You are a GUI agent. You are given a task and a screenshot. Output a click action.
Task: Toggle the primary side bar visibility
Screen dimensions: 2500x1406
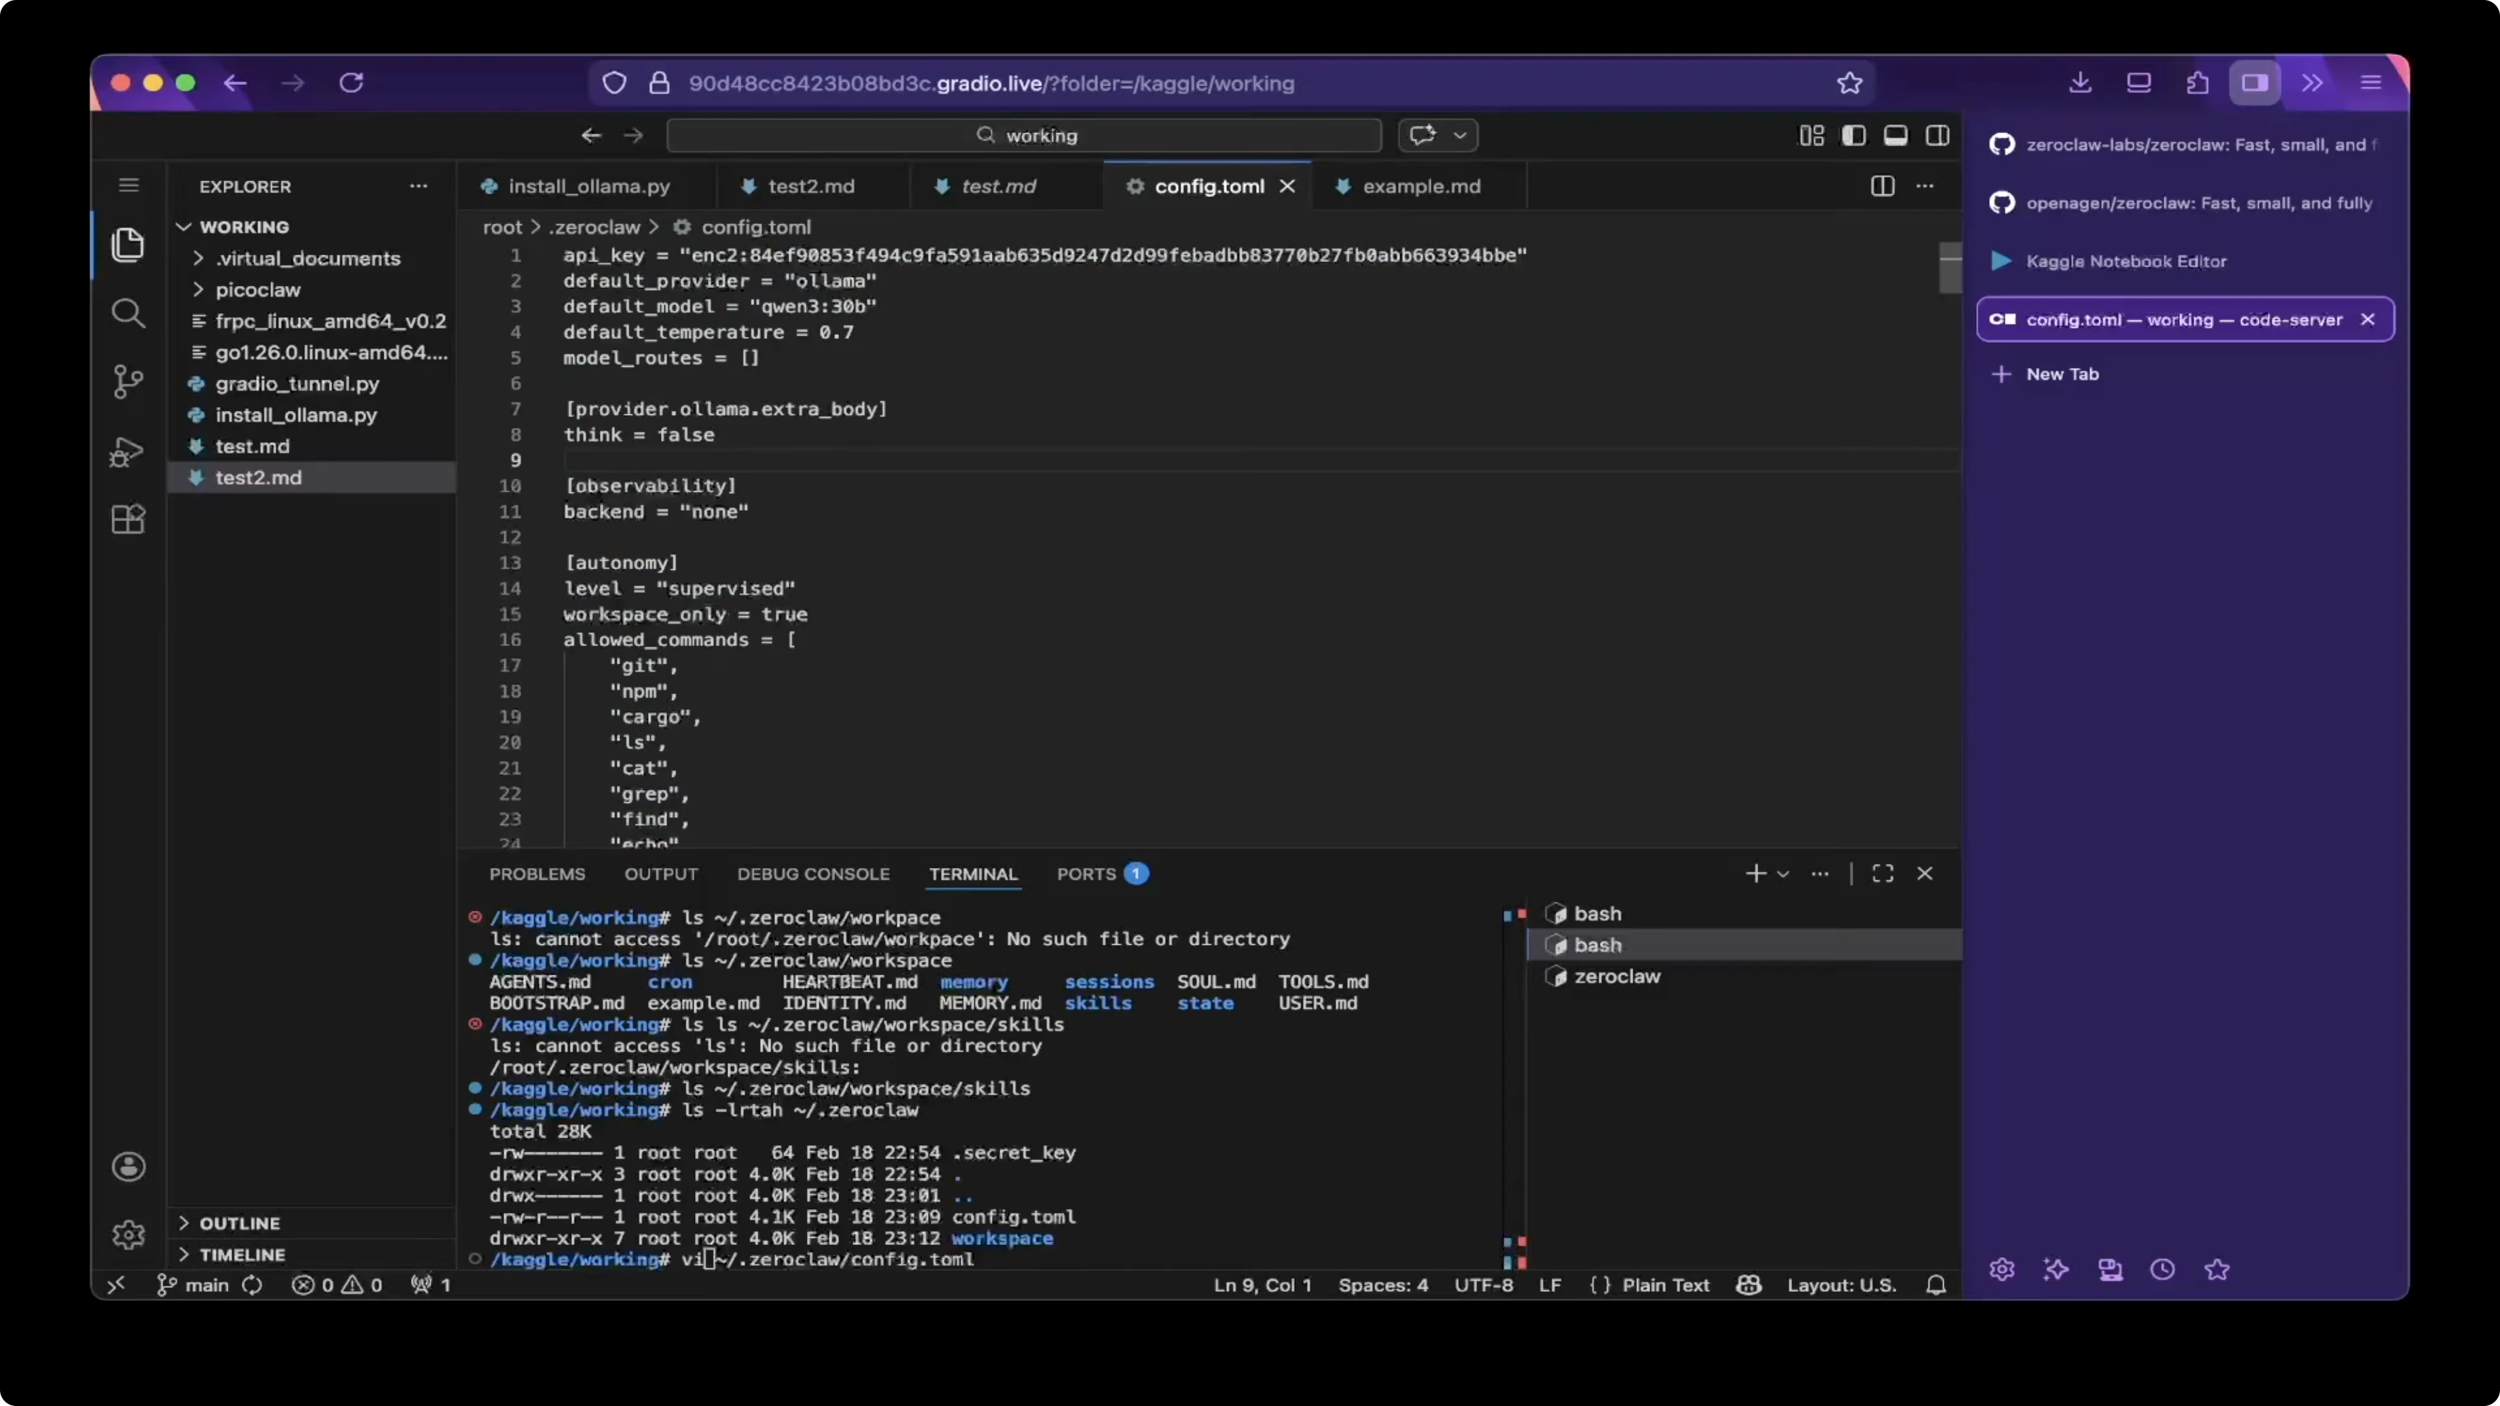(1853, 136)
